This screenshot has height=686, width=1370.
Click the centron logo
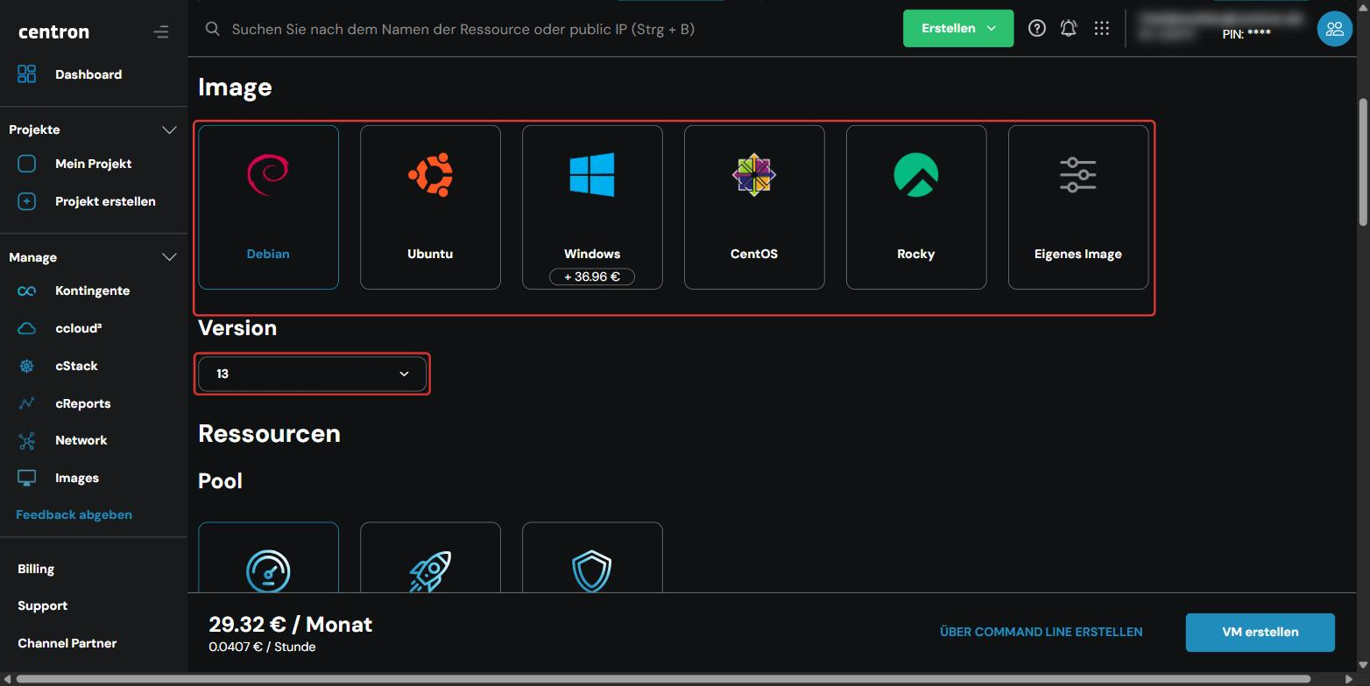[53, 32]
